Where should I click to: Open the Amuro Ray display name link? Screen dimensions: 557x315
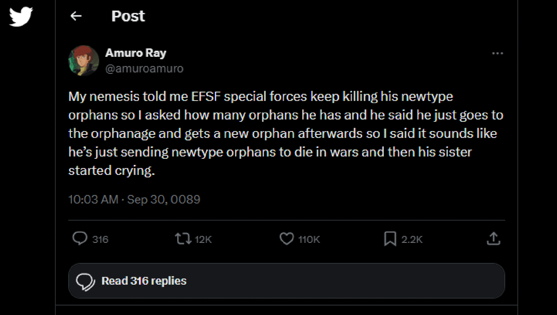pos(136,53)
